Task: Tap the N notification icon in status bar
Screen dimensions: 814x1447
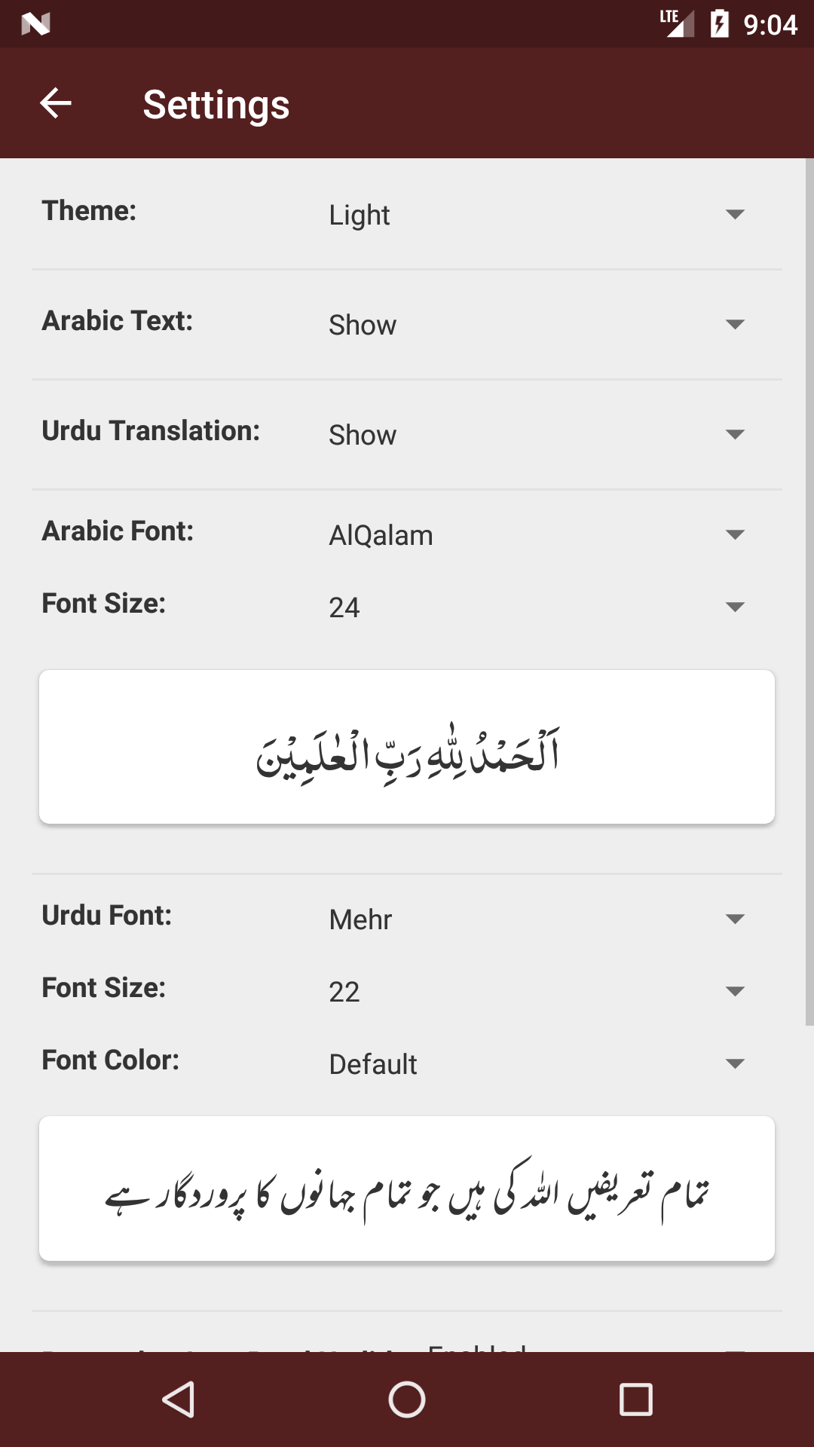Action: click(35, 24)
